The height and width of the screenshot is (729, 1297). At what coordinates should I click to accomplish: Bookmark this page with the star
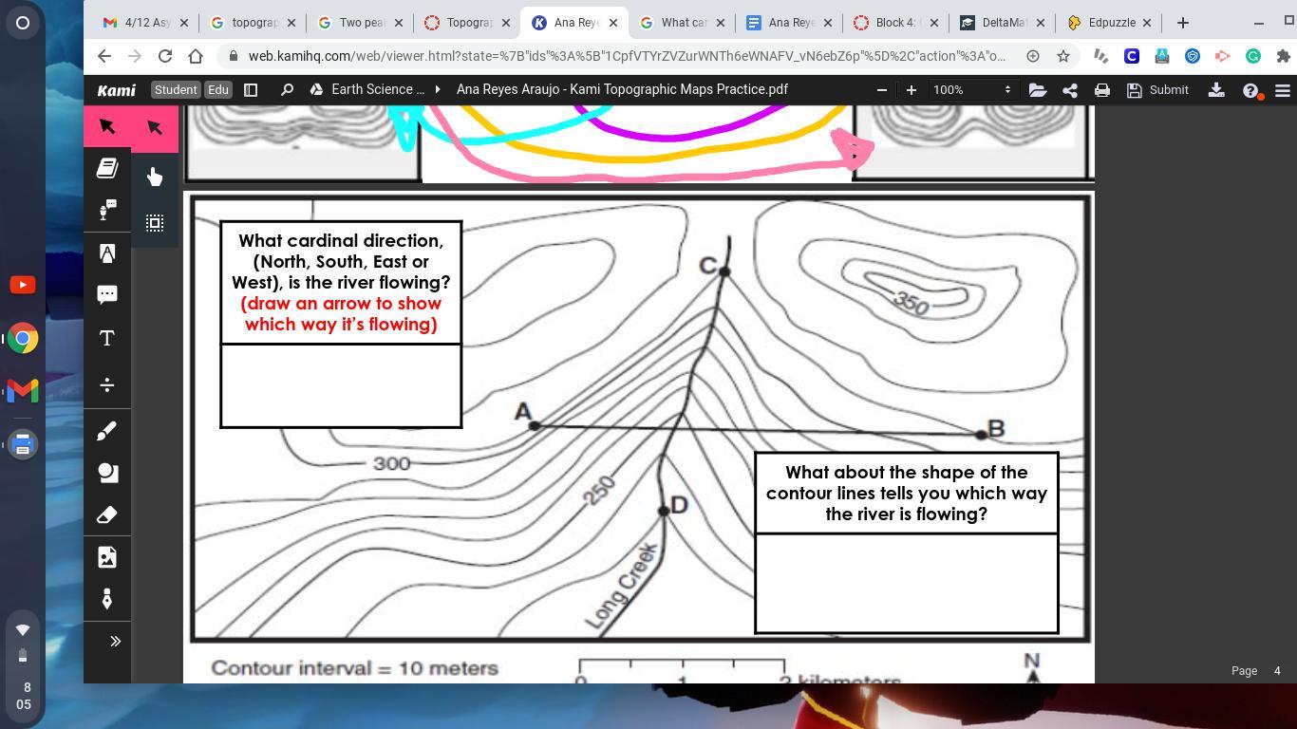[x=1063, y=56]
